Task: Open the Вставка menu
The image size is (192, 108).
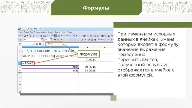Action: coord(37,32)
